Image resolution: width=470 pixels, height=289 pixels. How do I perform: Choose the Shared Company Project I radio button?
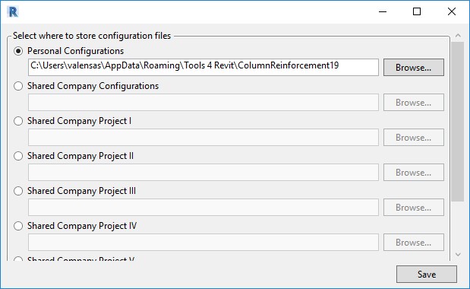pos(18,121)
